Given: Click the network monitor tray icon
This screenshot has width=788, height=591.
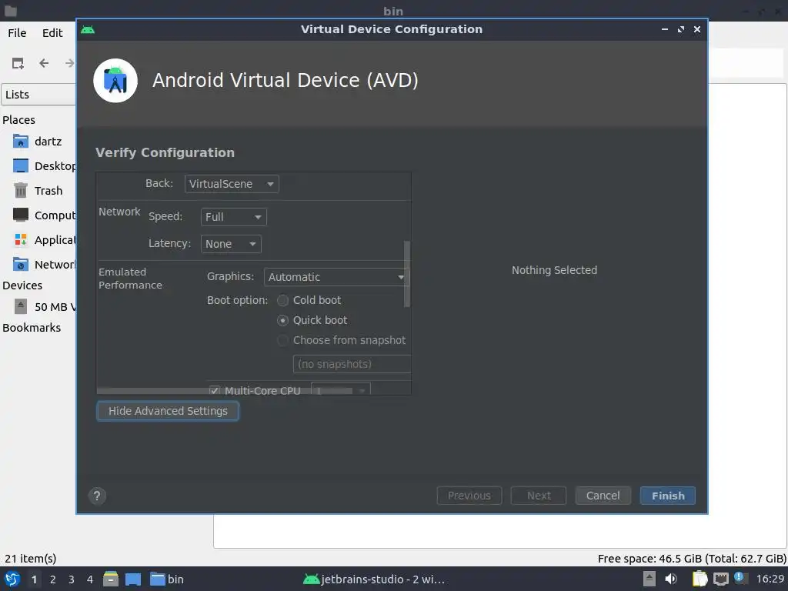Looking at the screenshot, I should pos(720,579).
